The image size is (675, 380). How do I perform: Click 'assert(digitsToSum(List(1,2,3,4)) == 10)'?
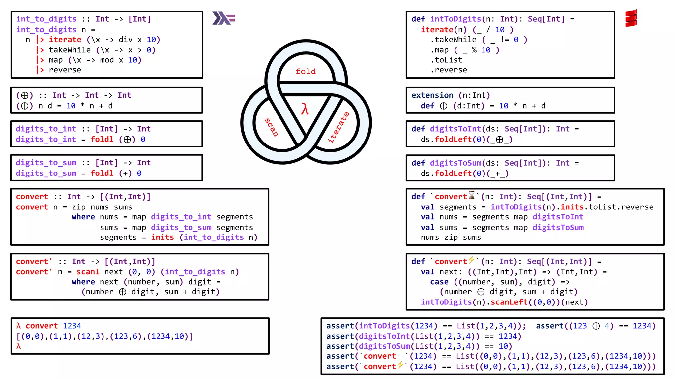click(x=419, y=346)
